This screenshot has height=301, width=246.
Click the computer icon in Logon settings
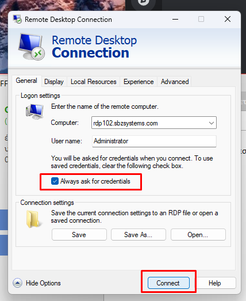click(x=34, y=112)
